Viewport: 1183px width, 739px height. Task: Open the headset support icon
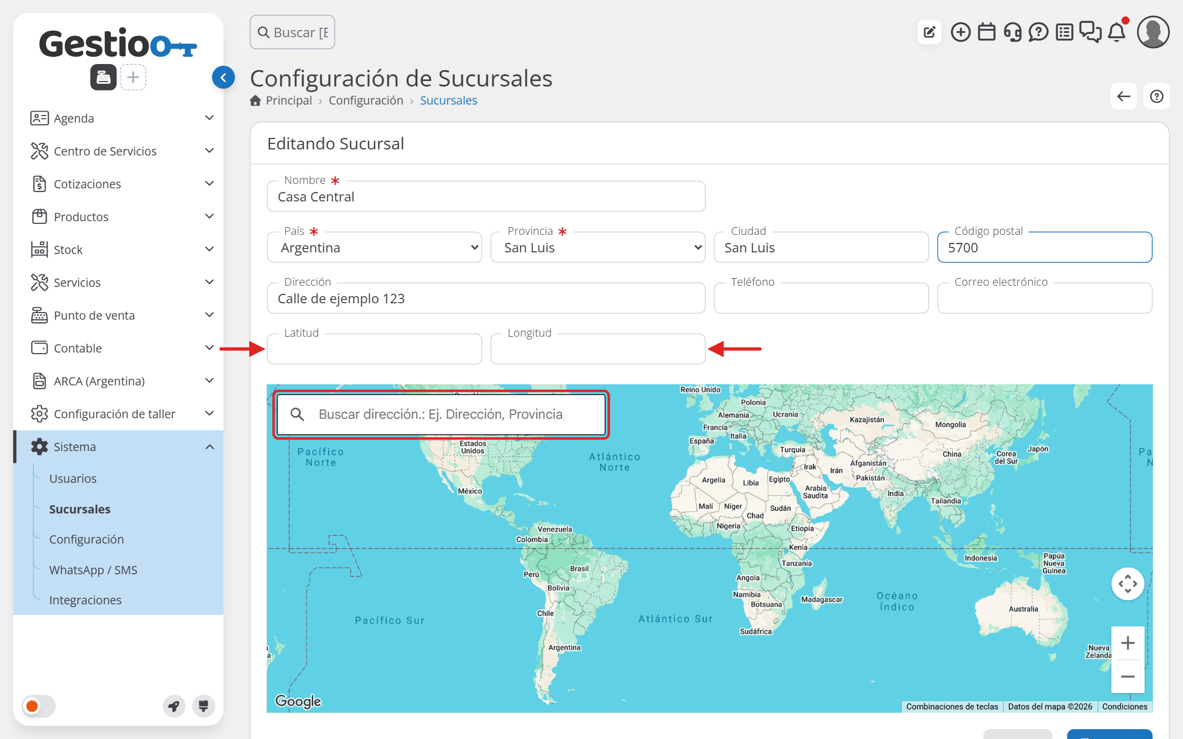pyautogui.click(x=1012, y=32)
